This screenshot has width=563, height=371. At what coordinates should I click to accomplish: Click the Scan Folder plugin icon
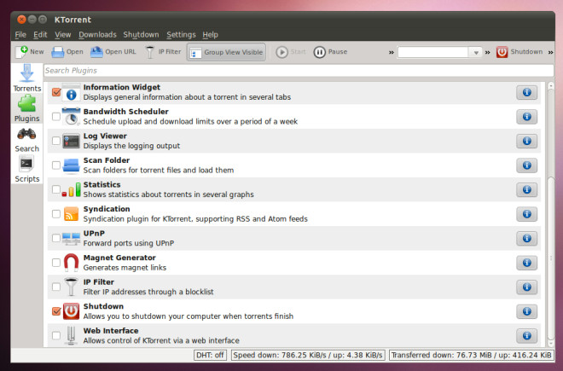tap(71, 165)
